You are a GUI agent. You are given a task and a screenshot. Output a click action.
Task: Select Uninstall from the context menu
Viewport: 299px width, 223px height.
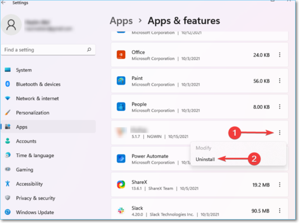point(205,159)
